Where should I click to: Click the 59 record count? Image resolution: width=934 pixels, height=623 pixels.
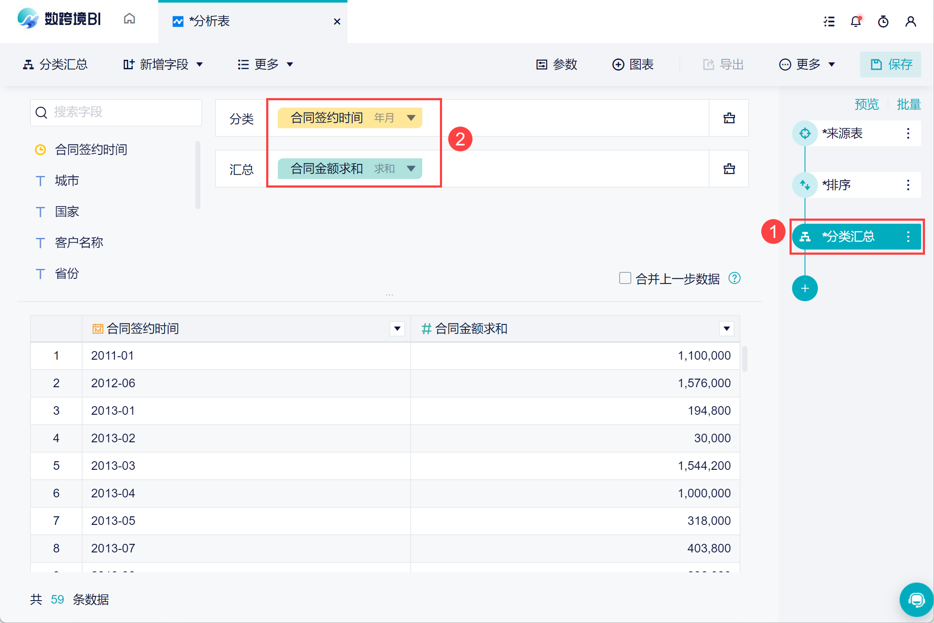57,599
